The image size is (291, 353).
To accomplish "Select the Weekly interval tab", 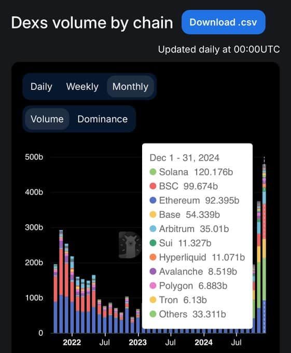I will 82,87.
